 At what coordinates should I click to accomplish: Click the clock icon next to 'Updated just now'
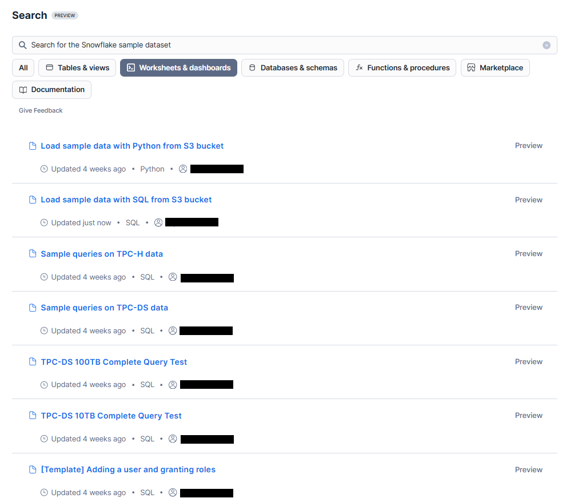44,222
